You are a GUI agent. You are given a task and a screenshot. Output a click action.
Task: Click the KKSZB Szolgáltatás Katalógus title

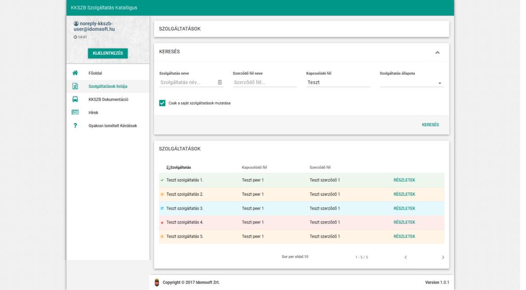click(104, 8)
